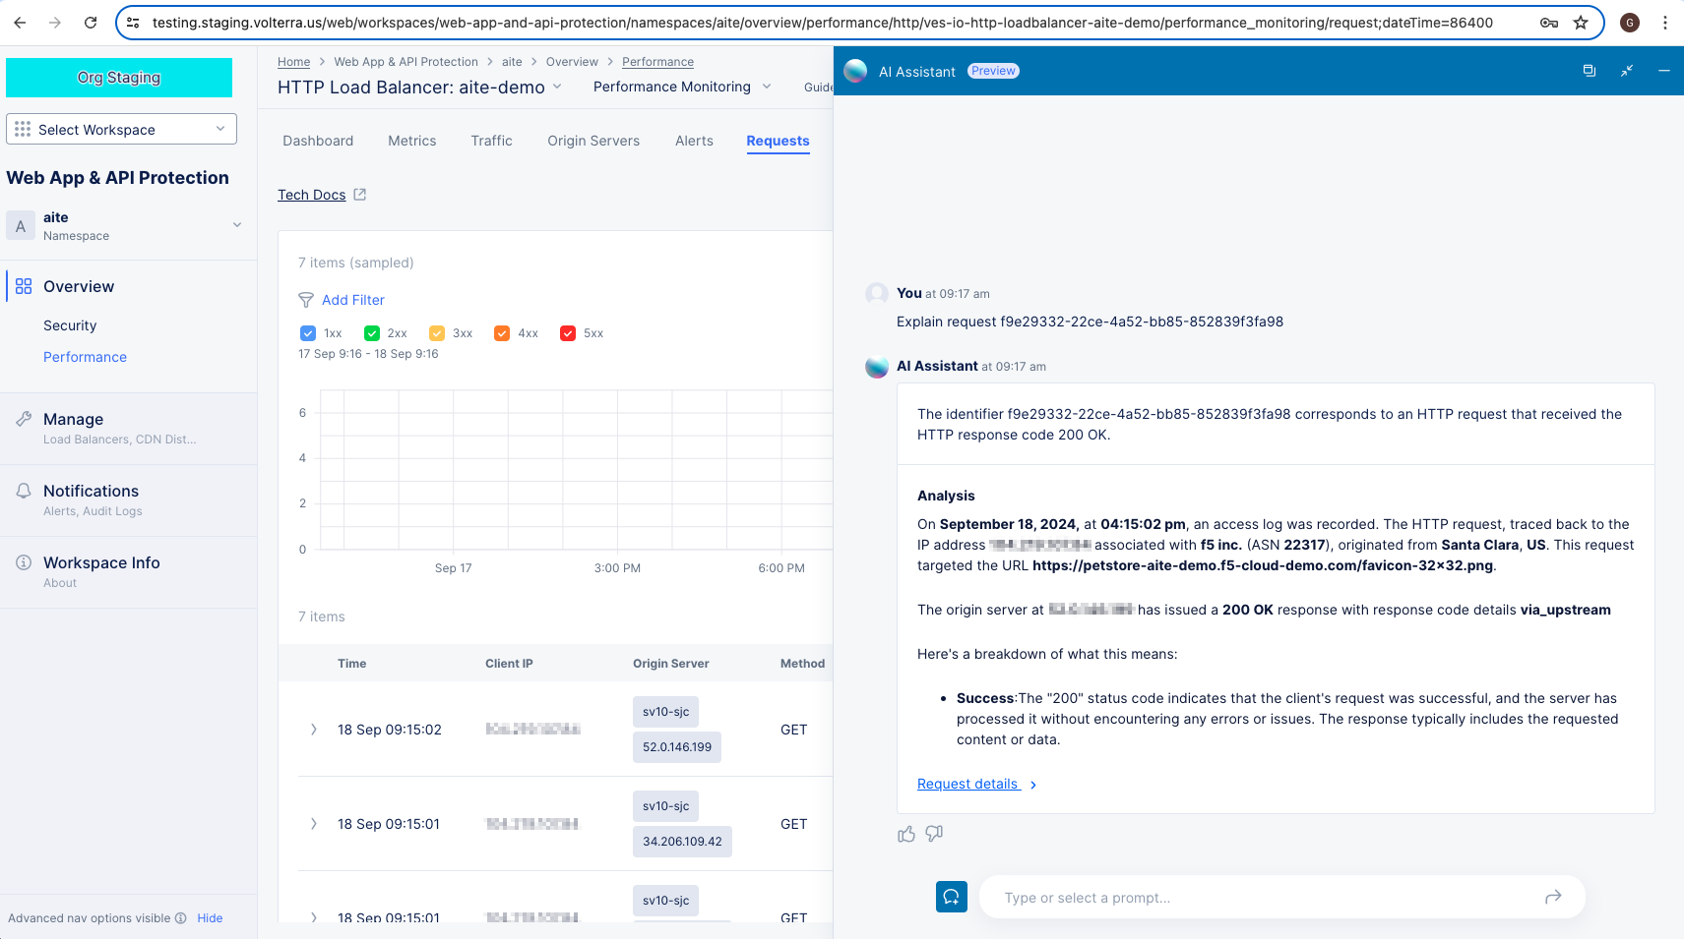Screen dimensions: 1684x939
Task: Select the Overview grid icon in sidebar
Action: coord(23,285)
